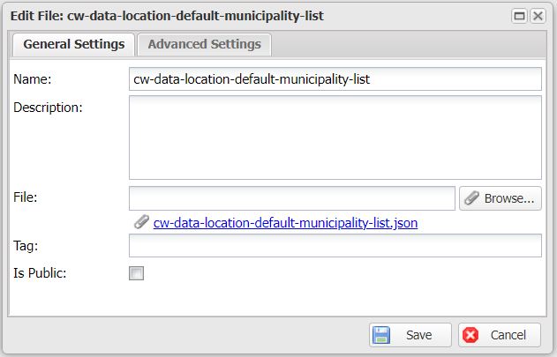This screenshot has height=357, width=557.
Task: Click the File path input box
Action: coord(291,198)
